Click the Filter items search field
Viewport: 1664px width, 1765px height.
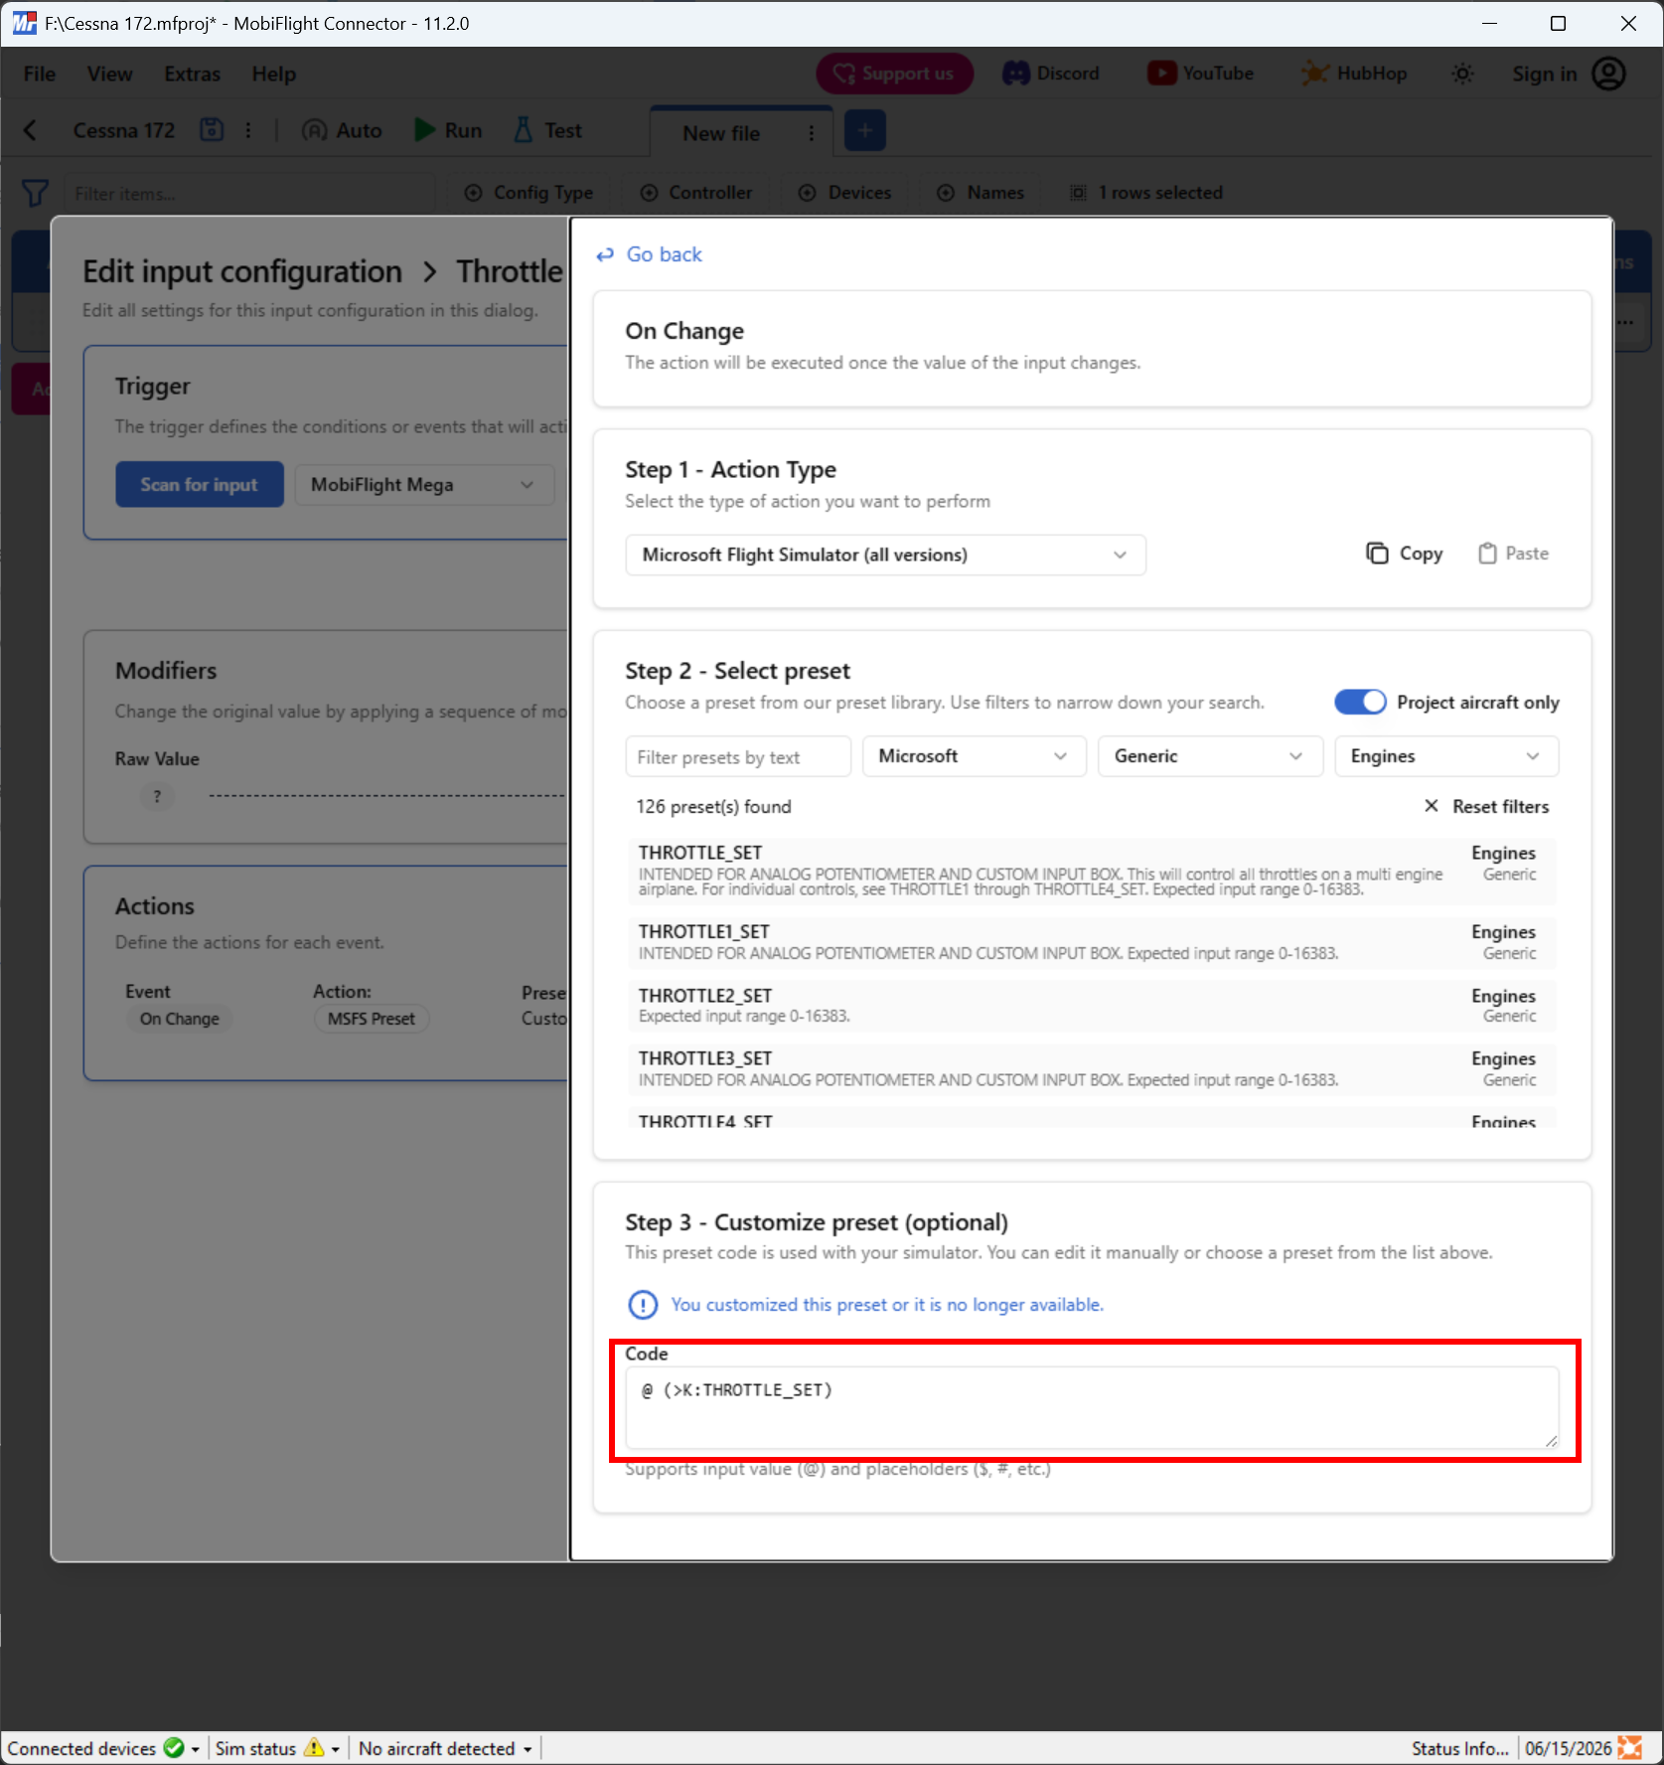pos(248,194)
